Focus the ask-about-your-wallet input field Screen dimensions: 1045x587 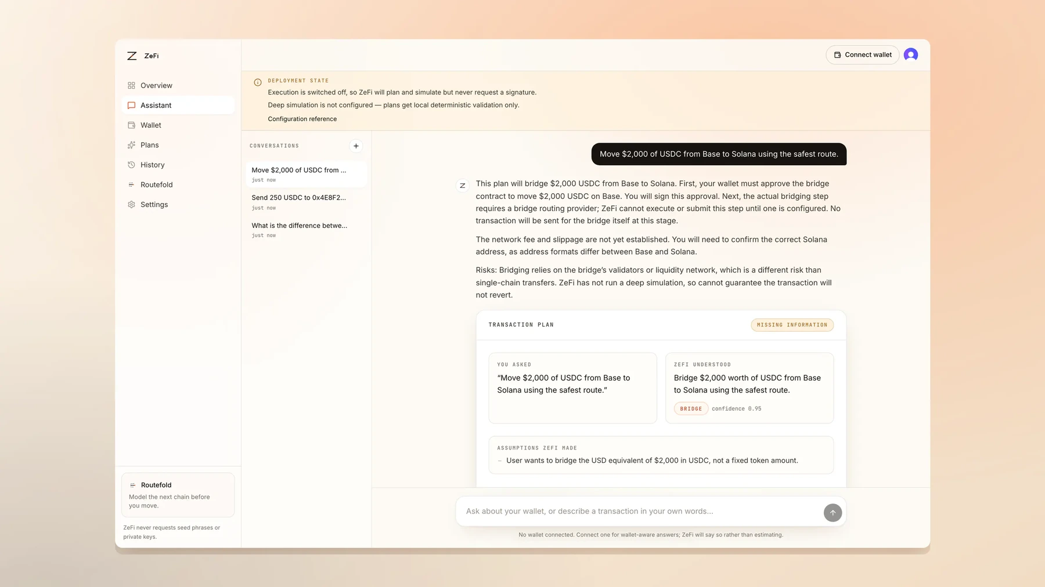pos(640,512)
